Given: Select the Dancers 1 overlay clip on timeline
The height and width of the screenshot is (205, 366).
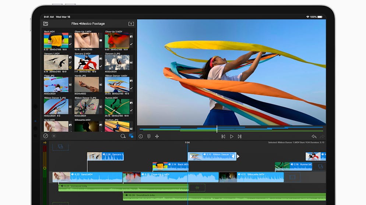Looking at the screenshot, I should pyautogui.click(x=105, y=156).
